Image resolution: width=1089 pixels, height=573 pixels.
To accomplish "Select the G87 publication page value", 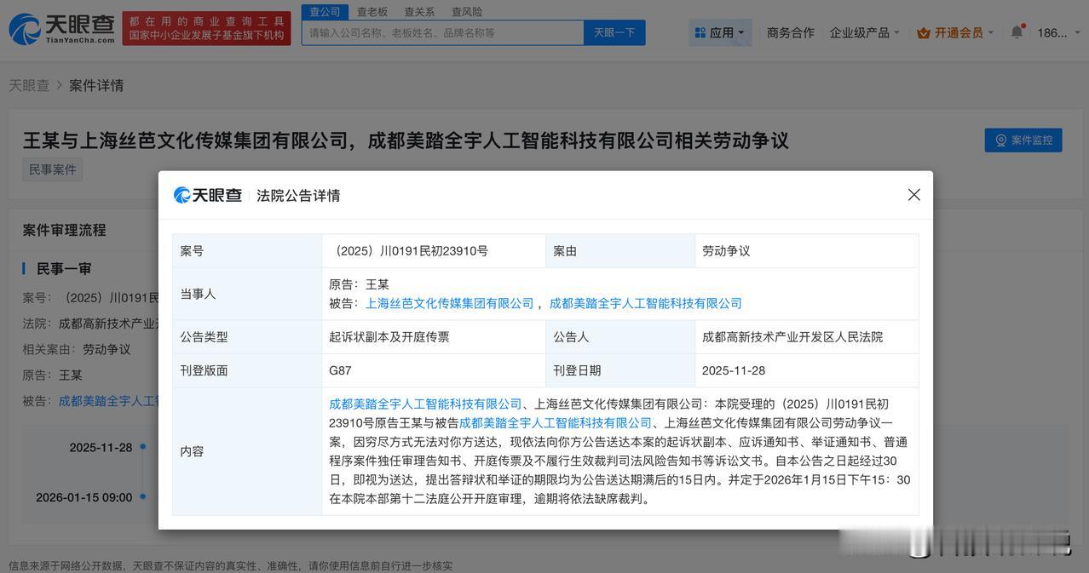I will tap(340, 371).
